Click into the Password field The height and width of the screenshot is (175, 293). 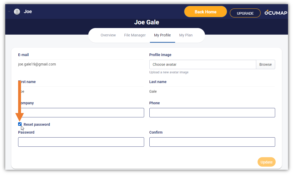coord(81,142)
